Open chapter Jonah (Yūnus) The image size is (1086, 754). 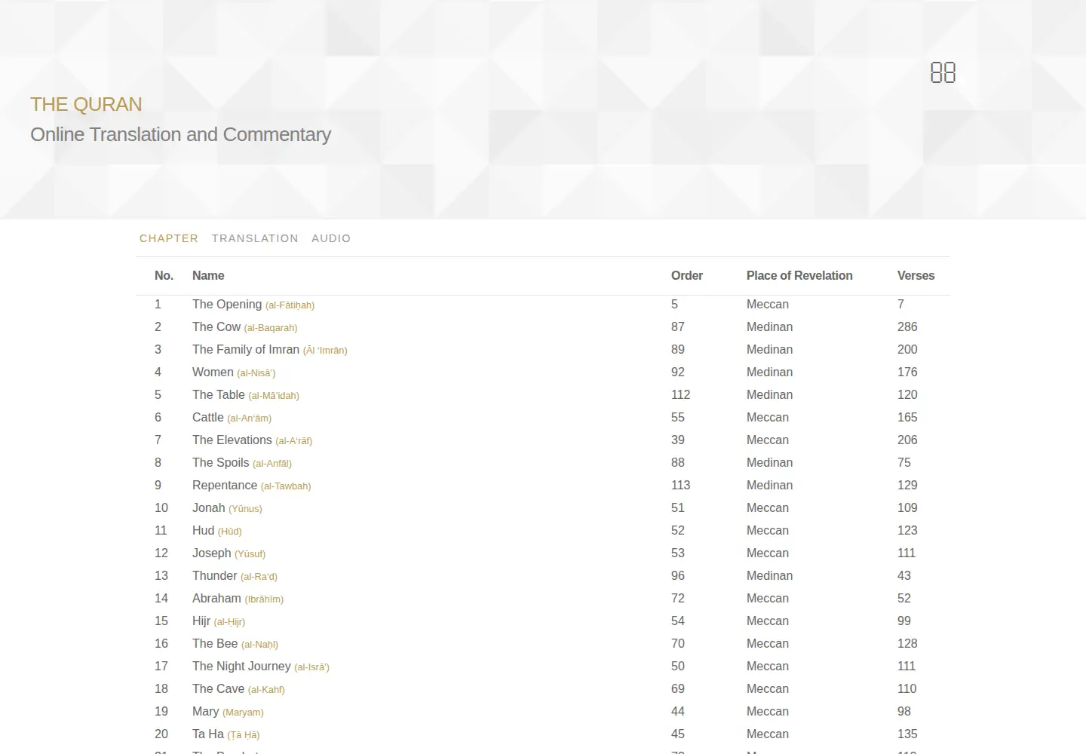(x=227, y=508)
